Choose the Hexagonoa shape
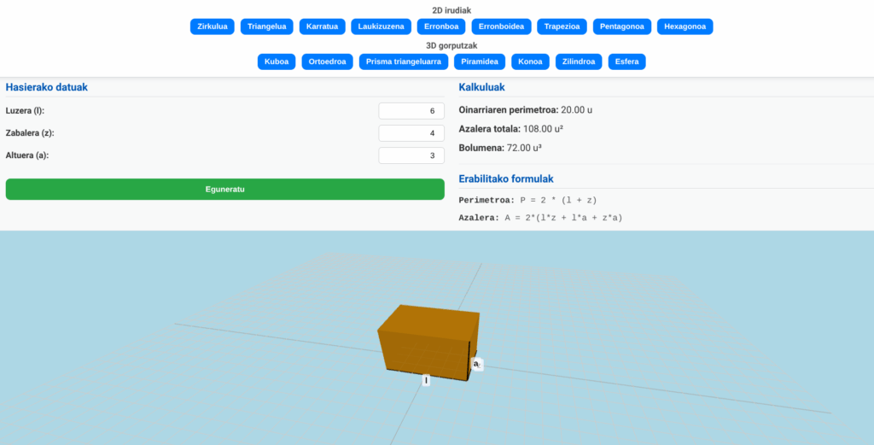The image size is (874, 445). tap(685, 26)
